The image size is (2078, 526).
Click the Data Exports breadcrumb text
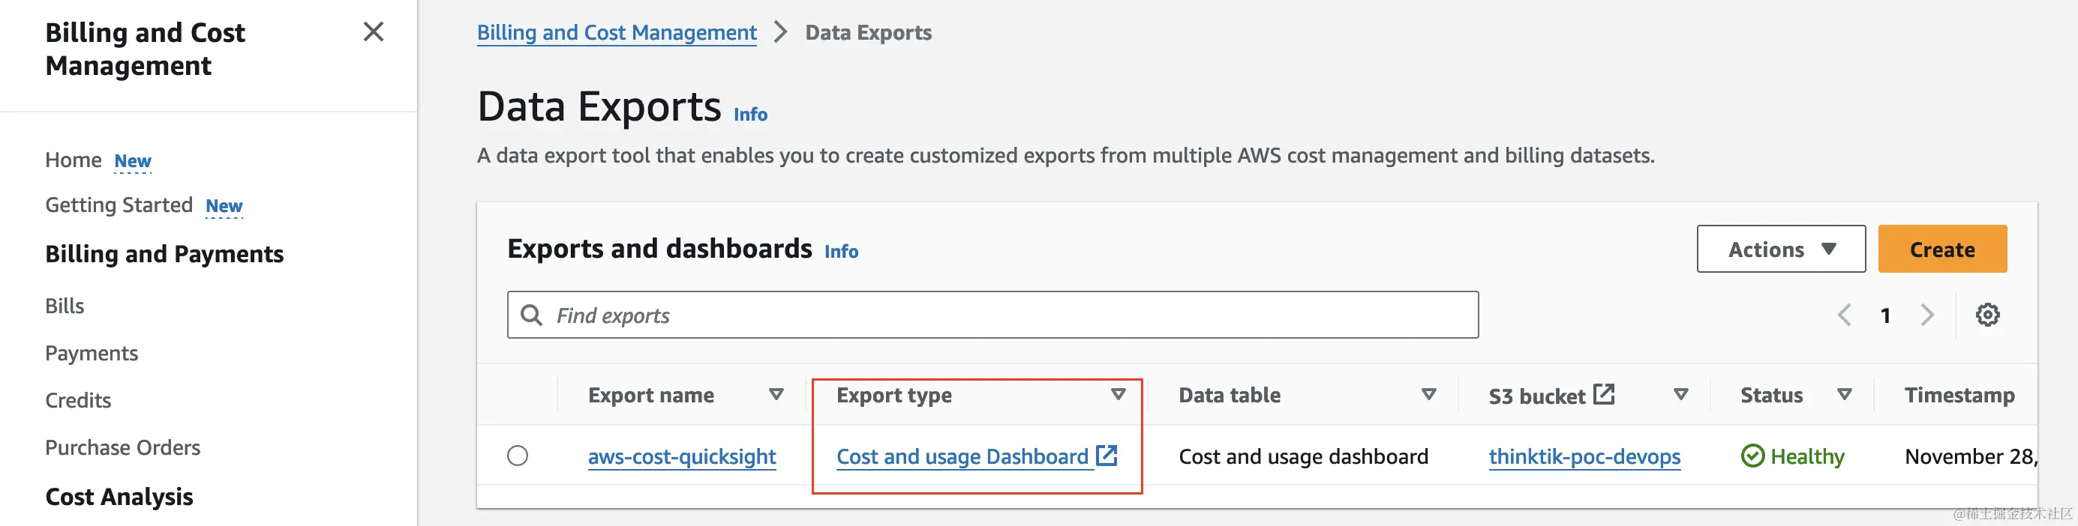pyautogui.click(x=868, y=32)
